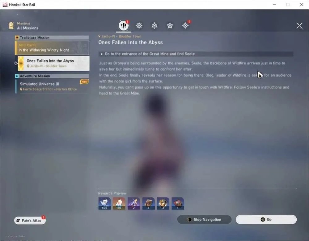
Task: Select the All Missions exclamation tab icon
Action: pyautogui.click(x=124, y=25)
